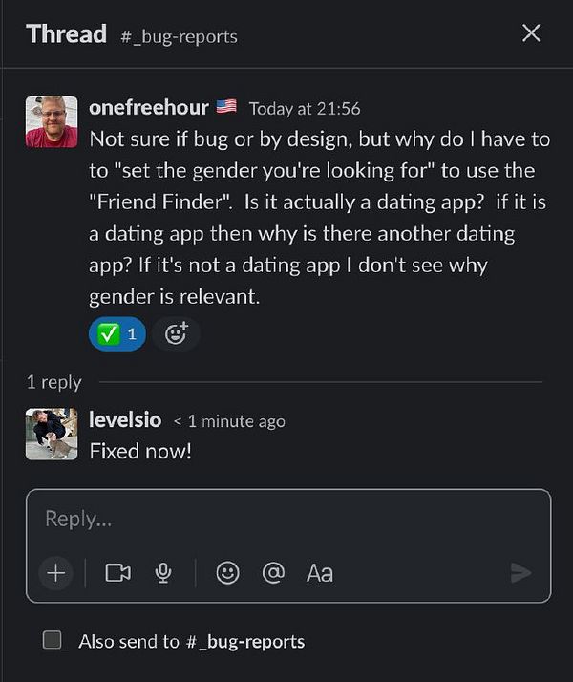Click the @ mention icon

pos(273,572)
